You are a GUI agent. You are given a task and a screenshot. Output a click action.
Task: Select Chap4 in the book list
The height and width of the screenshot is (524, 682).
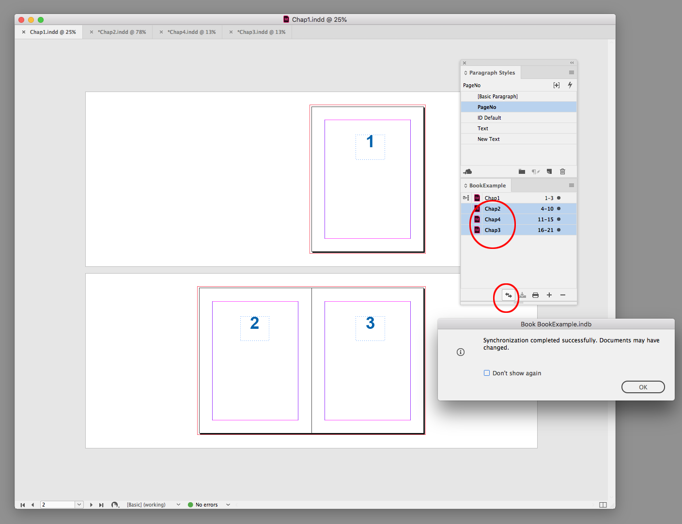(x=519, y=219)
